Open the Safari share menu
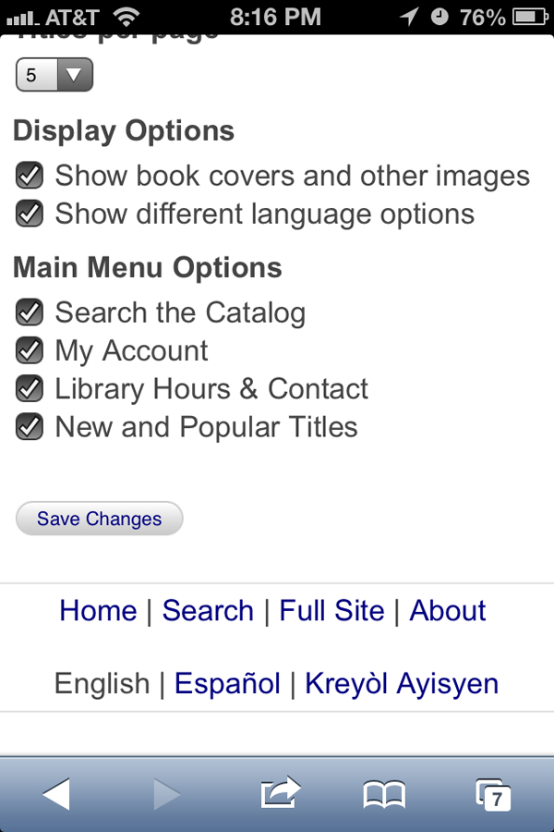 [281, 793]
